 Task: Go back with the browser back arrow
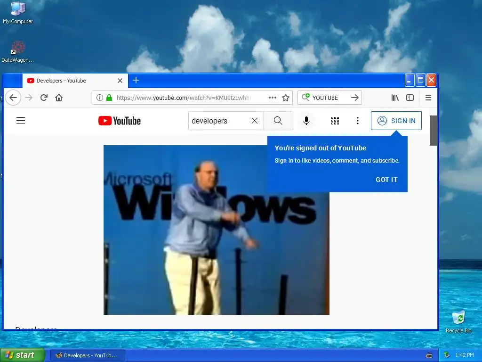[x=13, y=98]
